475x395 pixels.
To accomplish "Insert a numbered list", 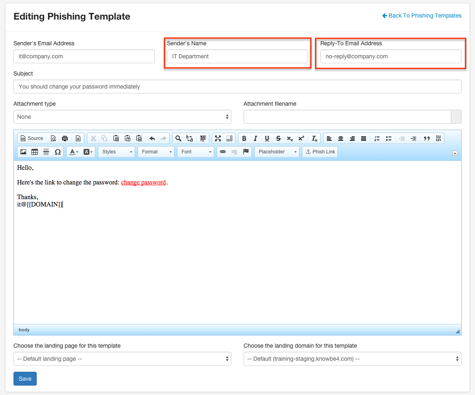I will tap(377, 138).
